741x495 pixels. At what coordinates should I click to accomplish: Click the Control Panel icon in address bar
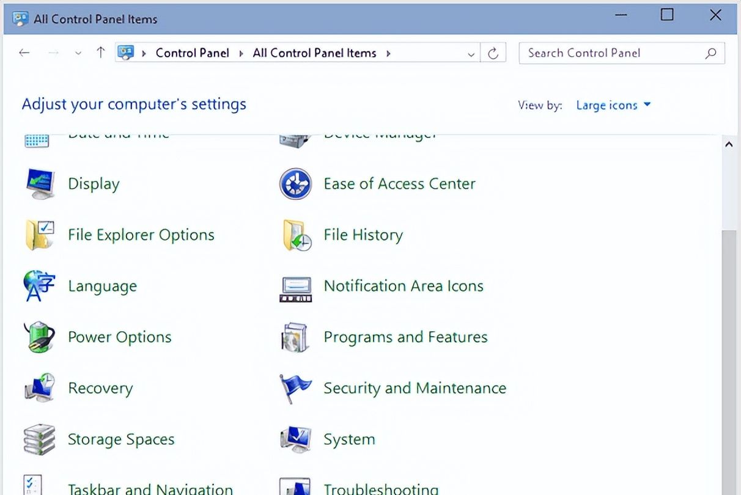[125, 53]
